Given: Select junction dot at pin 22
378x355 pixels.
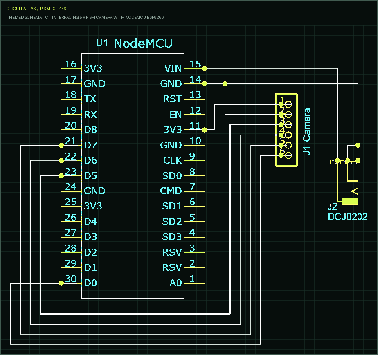Looking at the screenshot, I should 61,160.
